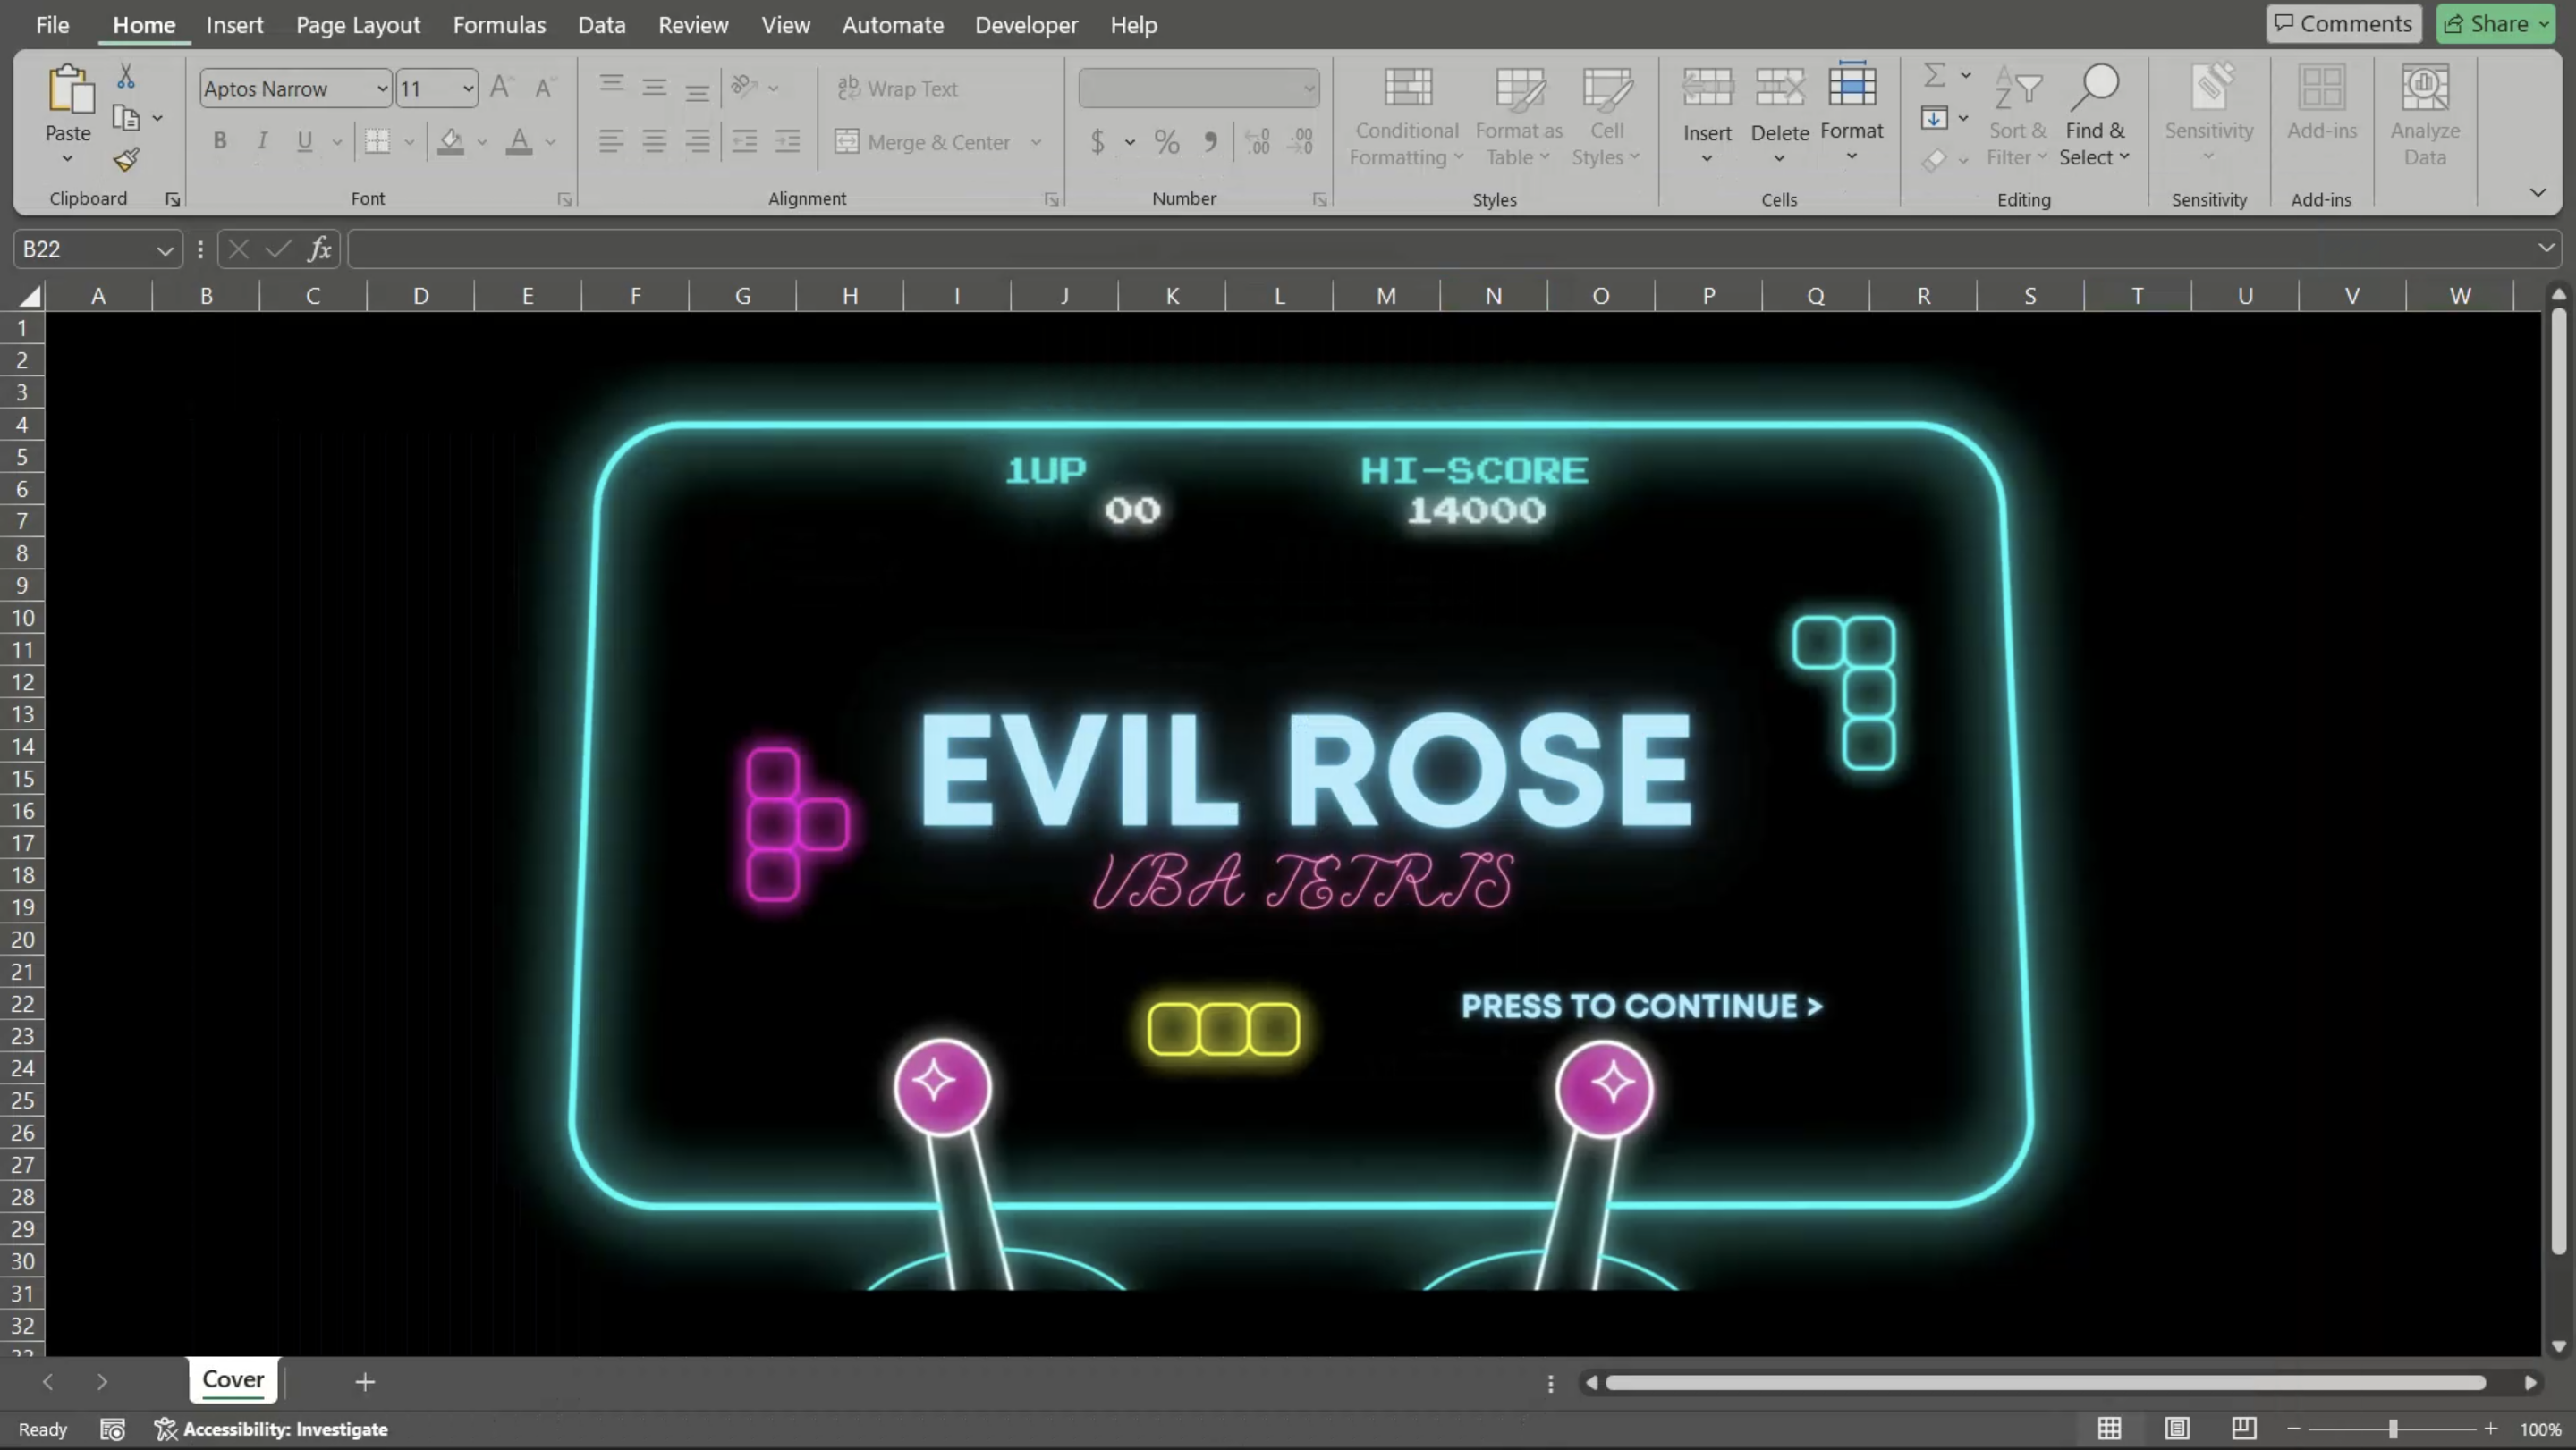Viewport: 2576px width, 1450px height.
Task: Toggle Wrap Text on
Action: point(897,88)
